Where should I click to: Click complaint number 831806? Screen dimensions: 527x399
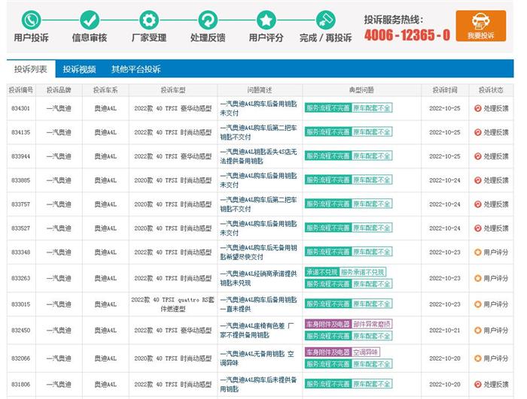click(x=20, y=384)
